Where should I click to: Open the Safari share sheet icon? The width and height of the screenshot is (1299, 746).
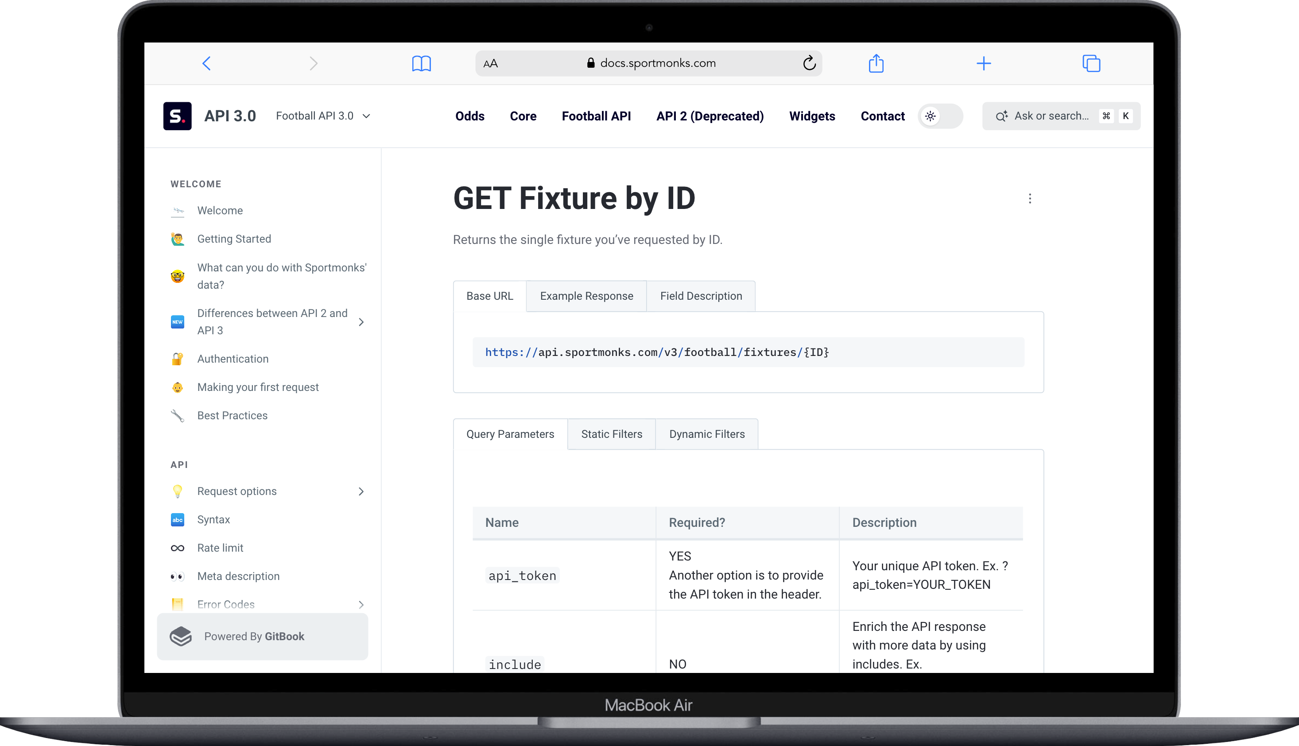pyautogui.click(x=876, y=63)
